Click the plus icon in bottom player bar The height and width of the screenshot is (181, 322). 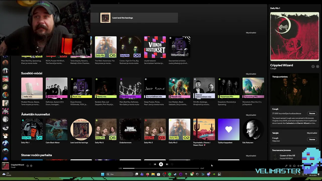click(31, 166)
